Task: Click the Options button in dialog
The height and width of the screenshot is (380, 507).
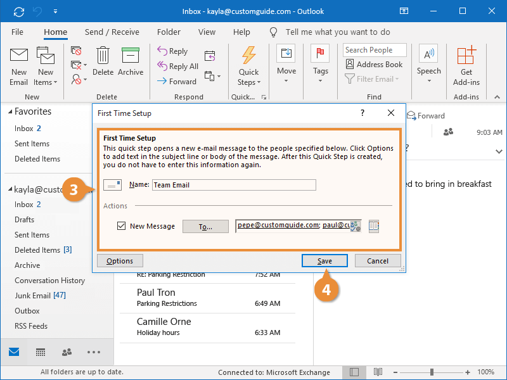Action: (x=120, y=261)
